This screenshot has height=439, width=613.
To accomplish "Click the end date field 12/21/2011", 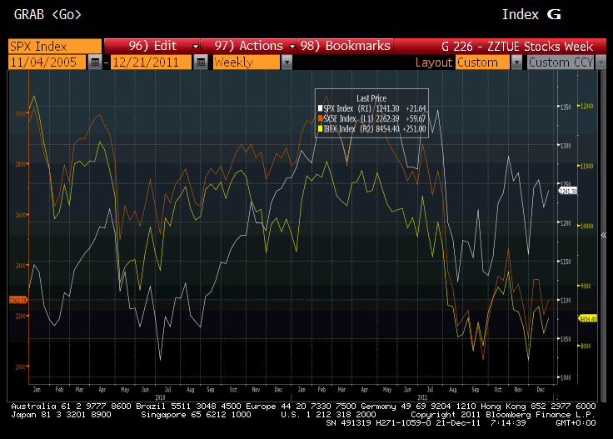I will 152,62.
